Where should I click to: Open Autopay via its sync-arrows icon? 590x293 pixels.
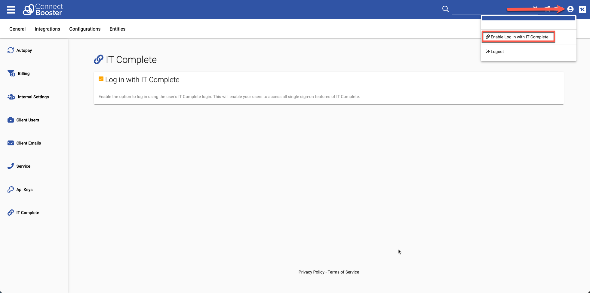(11, 50)
